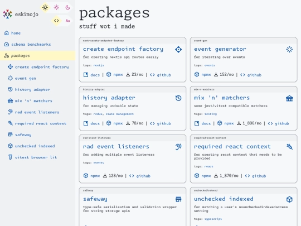Open npmx link for rad event listeners
This screenshot has width=301, height=226.
click(x=91, y=176)
